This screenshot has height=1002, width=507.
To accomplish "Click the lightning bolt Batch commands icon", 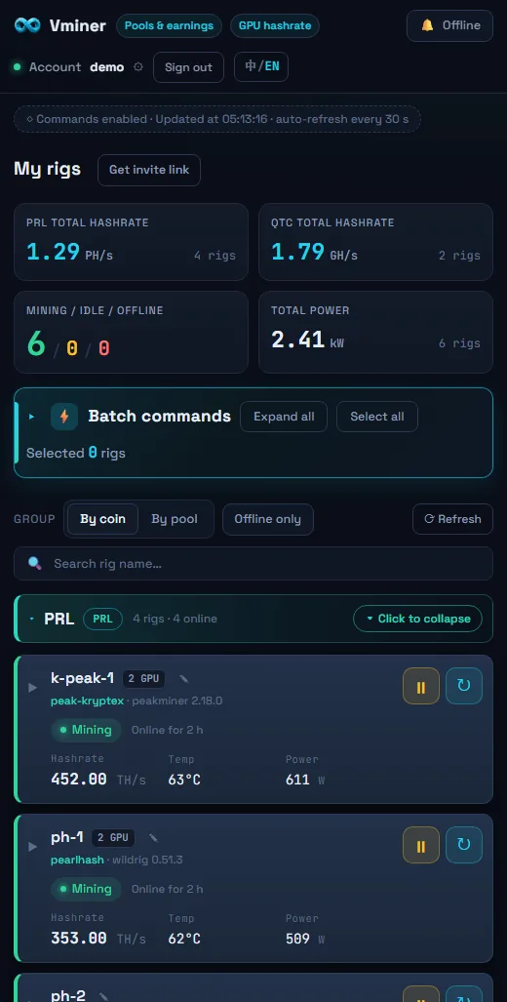I will click(x=63, y=417).
